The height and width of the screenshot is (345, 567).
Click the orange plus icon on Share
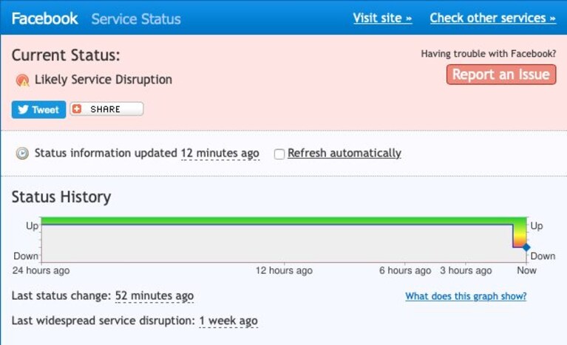click(77, 109)
